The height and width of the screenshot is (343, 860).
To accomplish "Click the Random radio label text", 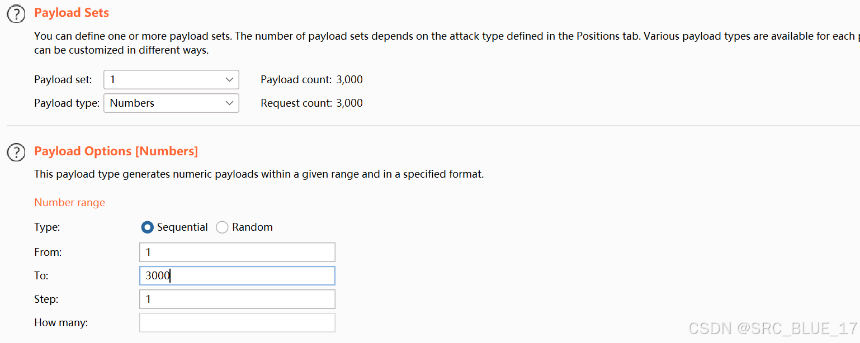I will (252, 227).
